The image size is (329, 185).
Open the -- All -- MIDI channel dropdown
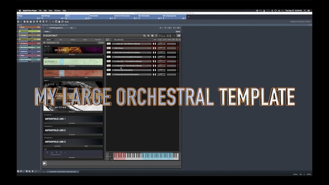pos(71,28)
